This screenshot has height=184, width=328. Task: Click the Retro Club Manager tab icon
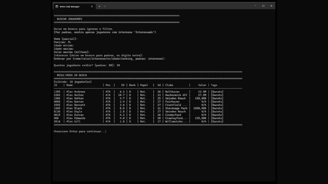pos(57,6)
